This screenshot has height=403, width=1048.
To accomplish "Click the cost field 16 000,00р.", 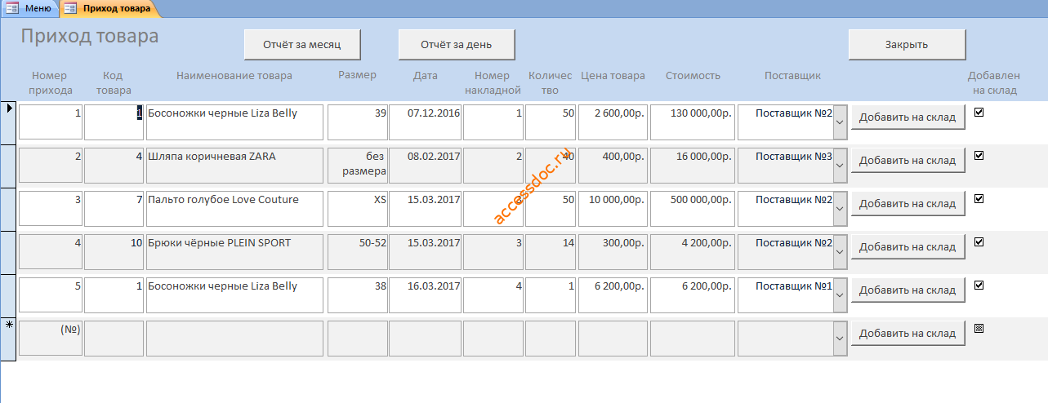I will 693,165.
